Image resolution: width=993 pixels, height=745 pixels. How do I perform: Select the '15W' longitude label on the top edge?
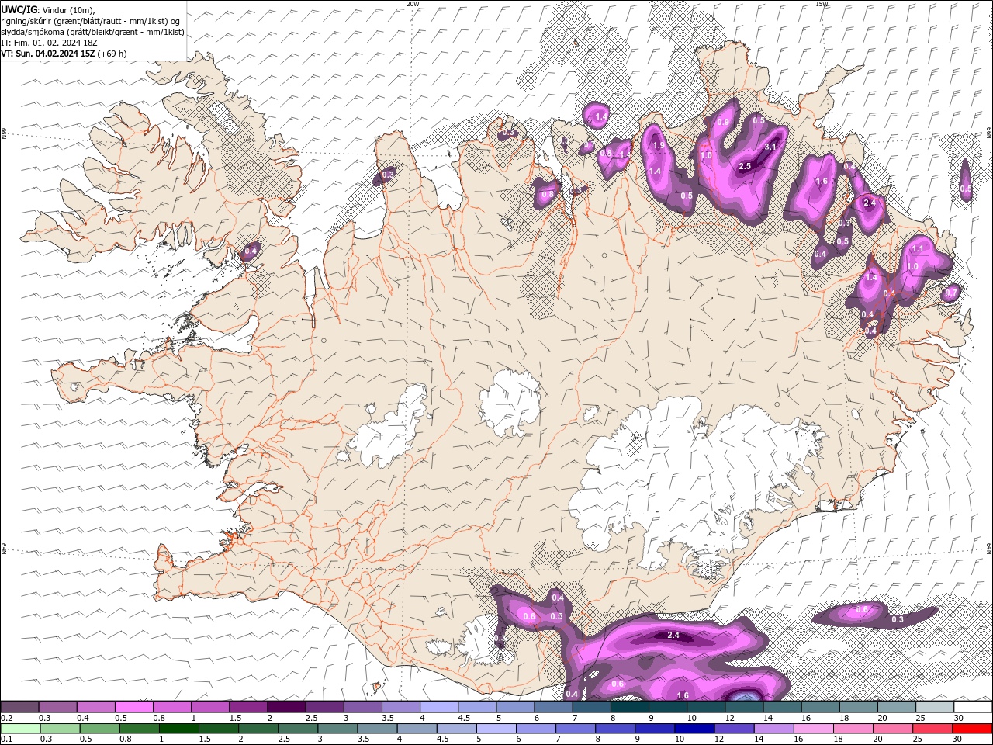tap(822, 4)
